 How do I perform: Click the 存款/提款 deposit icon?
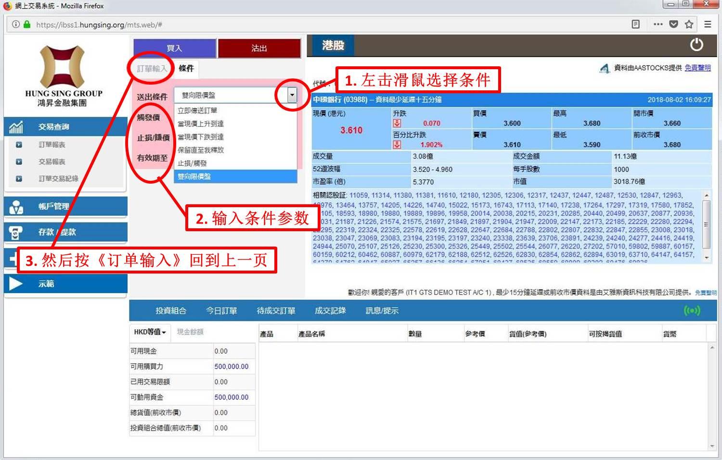(15, 232)
